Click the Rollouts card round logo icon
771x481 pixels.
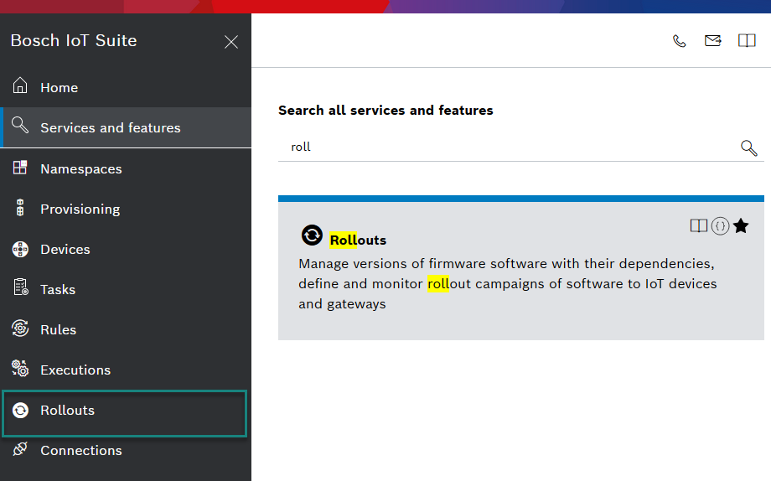[312, 235]
